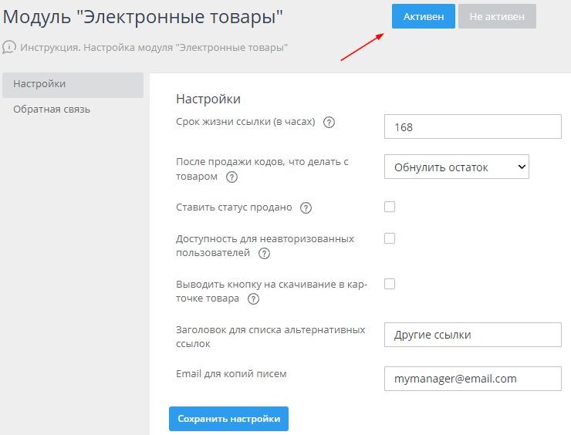
Task: Click the grey Не активен button
Action: [496, 17]
